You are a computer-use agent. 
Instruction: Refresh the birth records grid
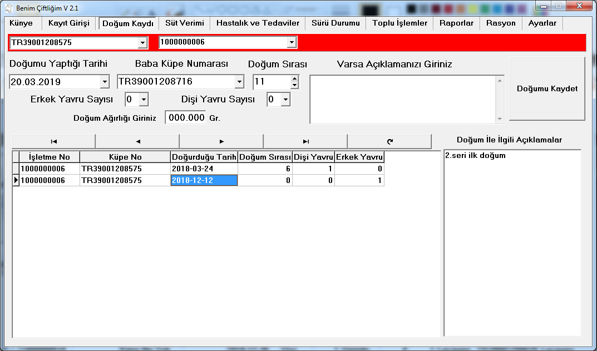click(389, 141)
